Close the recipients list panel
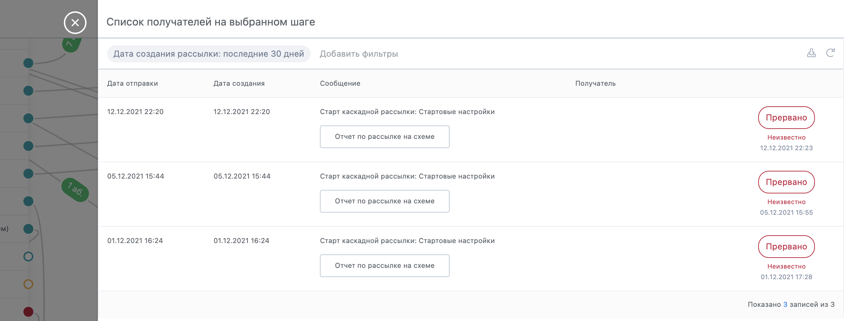Image resolution: width=844 pixels, height=321 pixels. [75, 23]
